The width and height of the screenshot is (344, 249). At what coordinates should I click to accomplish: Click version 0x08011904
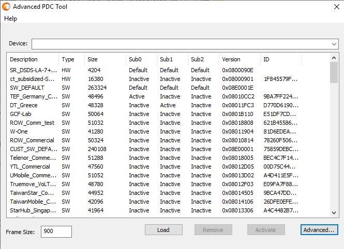click(x=237, y=131)
